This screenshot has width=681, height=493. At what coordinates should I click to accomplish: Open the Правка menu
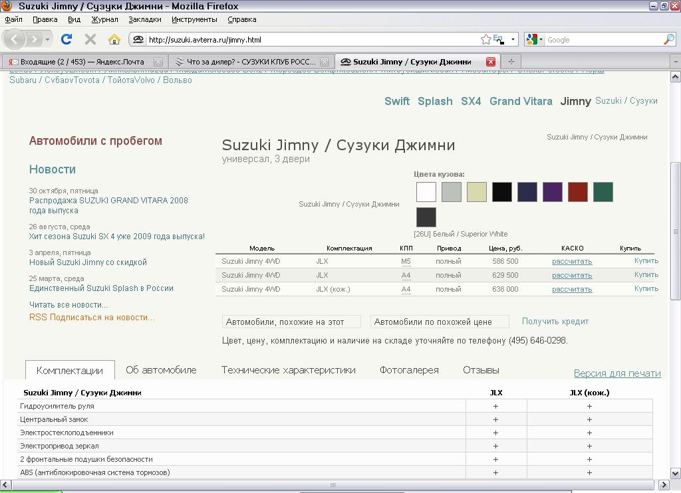[x=45, y=19]
